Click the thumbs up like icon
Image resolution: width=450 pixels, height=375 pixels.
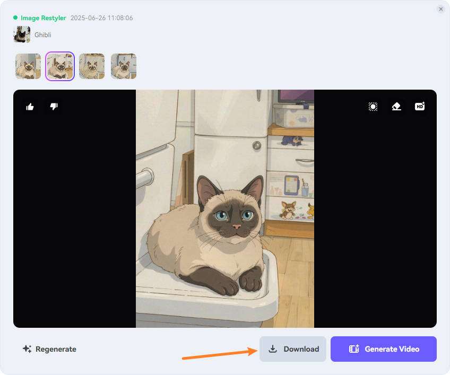tap(30, 107)
